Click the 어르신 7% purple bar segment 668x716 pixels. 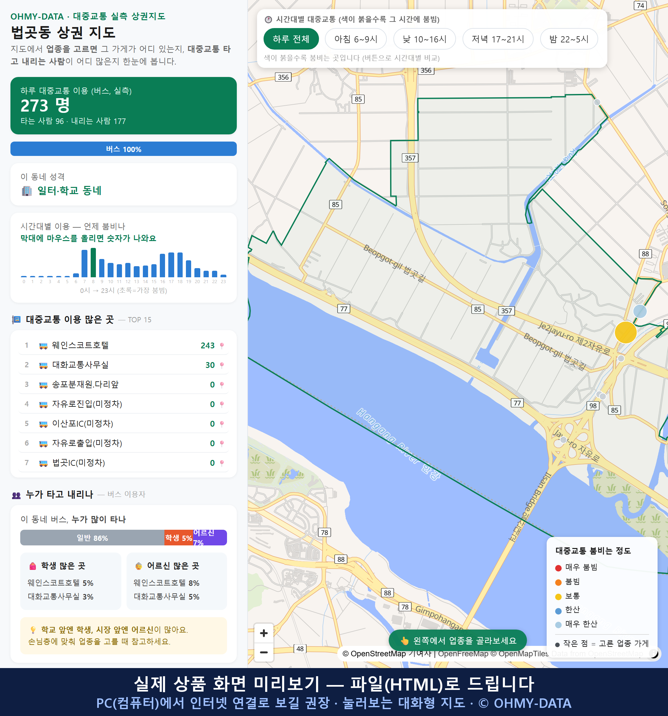click(210, 538)
